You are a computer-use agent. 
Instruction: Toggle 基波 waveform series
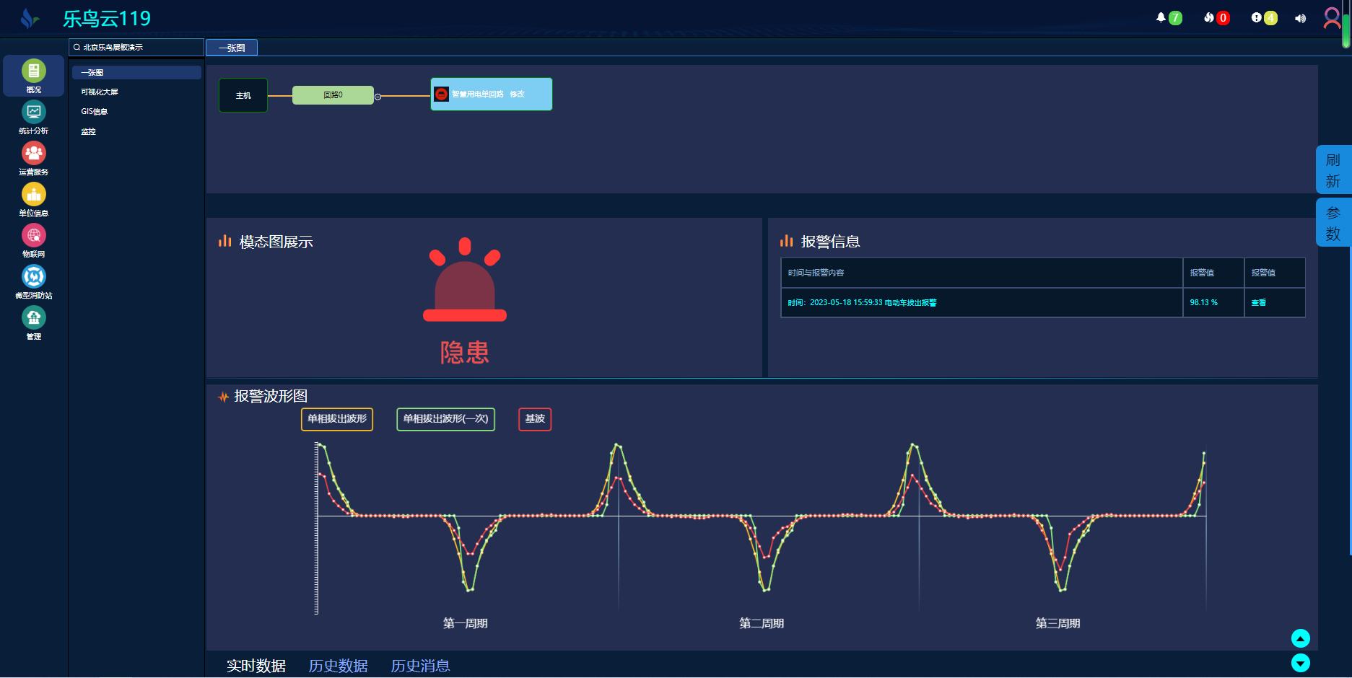(535, 419)
